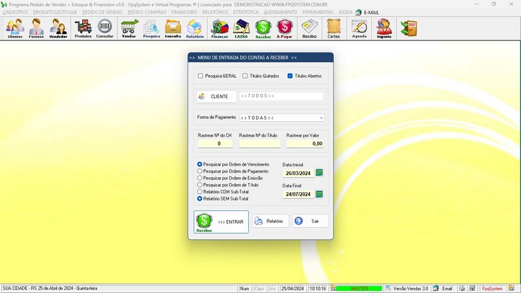Screen dimensions: 521x293
Task: Open the FINANCEIRO menu
Action: [x=184, y=12]
